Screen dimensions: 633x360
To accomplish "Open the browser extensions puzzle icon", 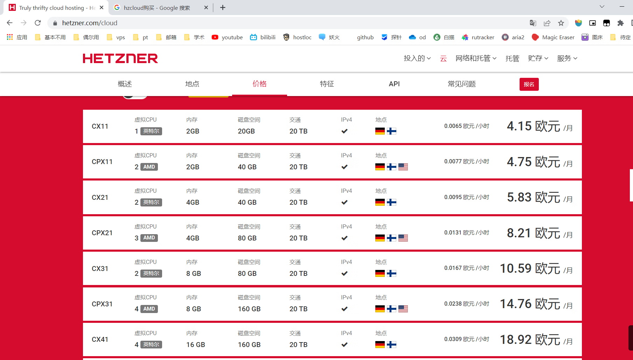I will click(620, 23).
